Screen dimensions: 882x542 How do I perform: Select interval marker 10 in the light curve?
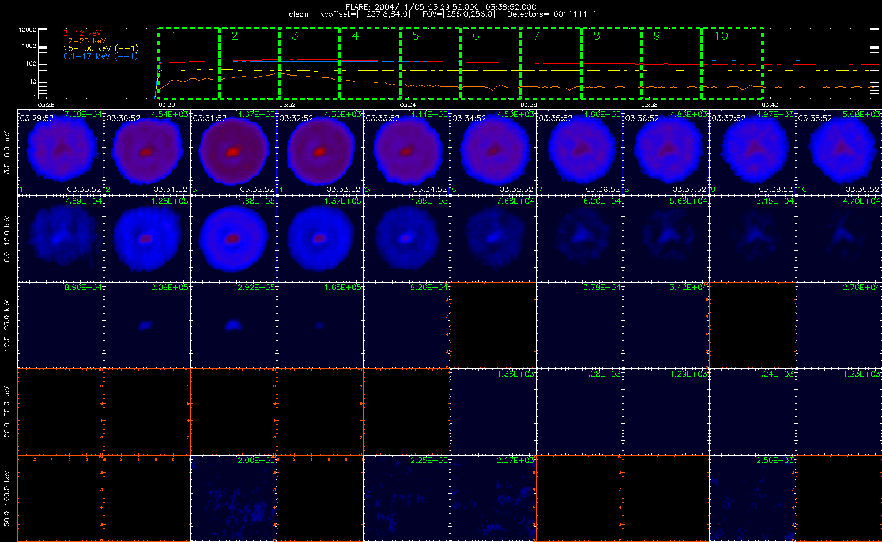pos(721,36)
